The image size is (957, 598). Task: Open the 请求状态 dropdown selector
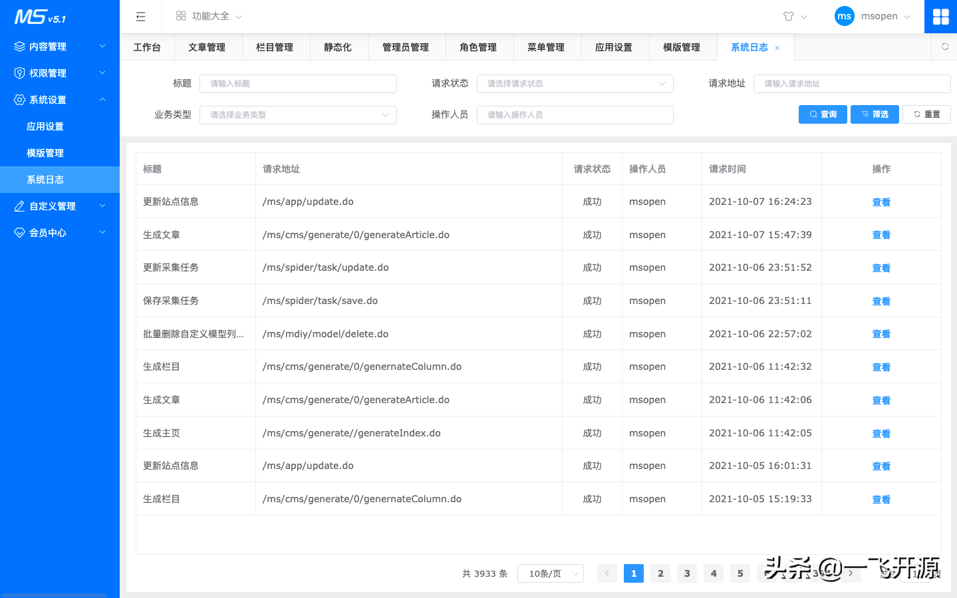575,83
